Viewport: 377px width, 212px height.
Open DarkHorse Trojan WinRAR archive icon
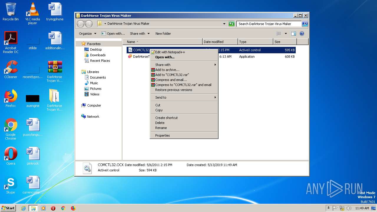pyautogui.click(x=55, y=71)
